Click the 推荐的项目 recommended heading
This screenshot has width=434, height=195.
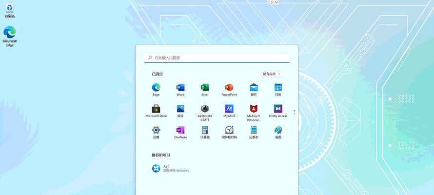tap(161, 155)
